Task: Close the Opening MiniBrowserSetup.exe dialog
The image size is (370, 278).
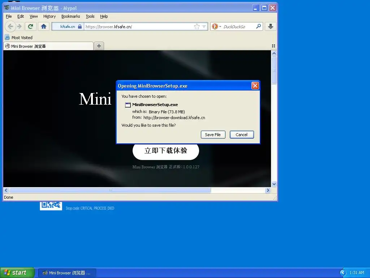Action: pos(255,85)
